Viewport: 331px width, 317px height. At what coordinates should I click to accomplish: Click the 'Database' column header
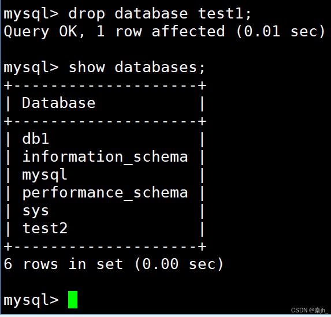(59, 103)
